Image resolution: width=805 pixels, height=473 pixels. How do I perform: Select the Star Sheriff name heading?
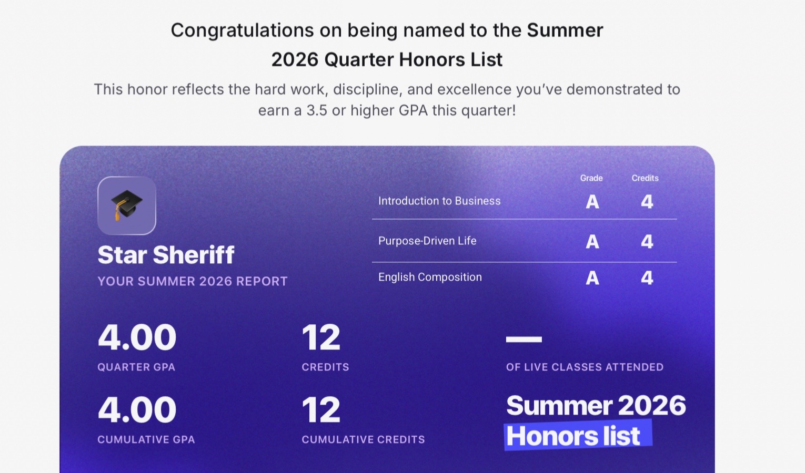(166, 255)
